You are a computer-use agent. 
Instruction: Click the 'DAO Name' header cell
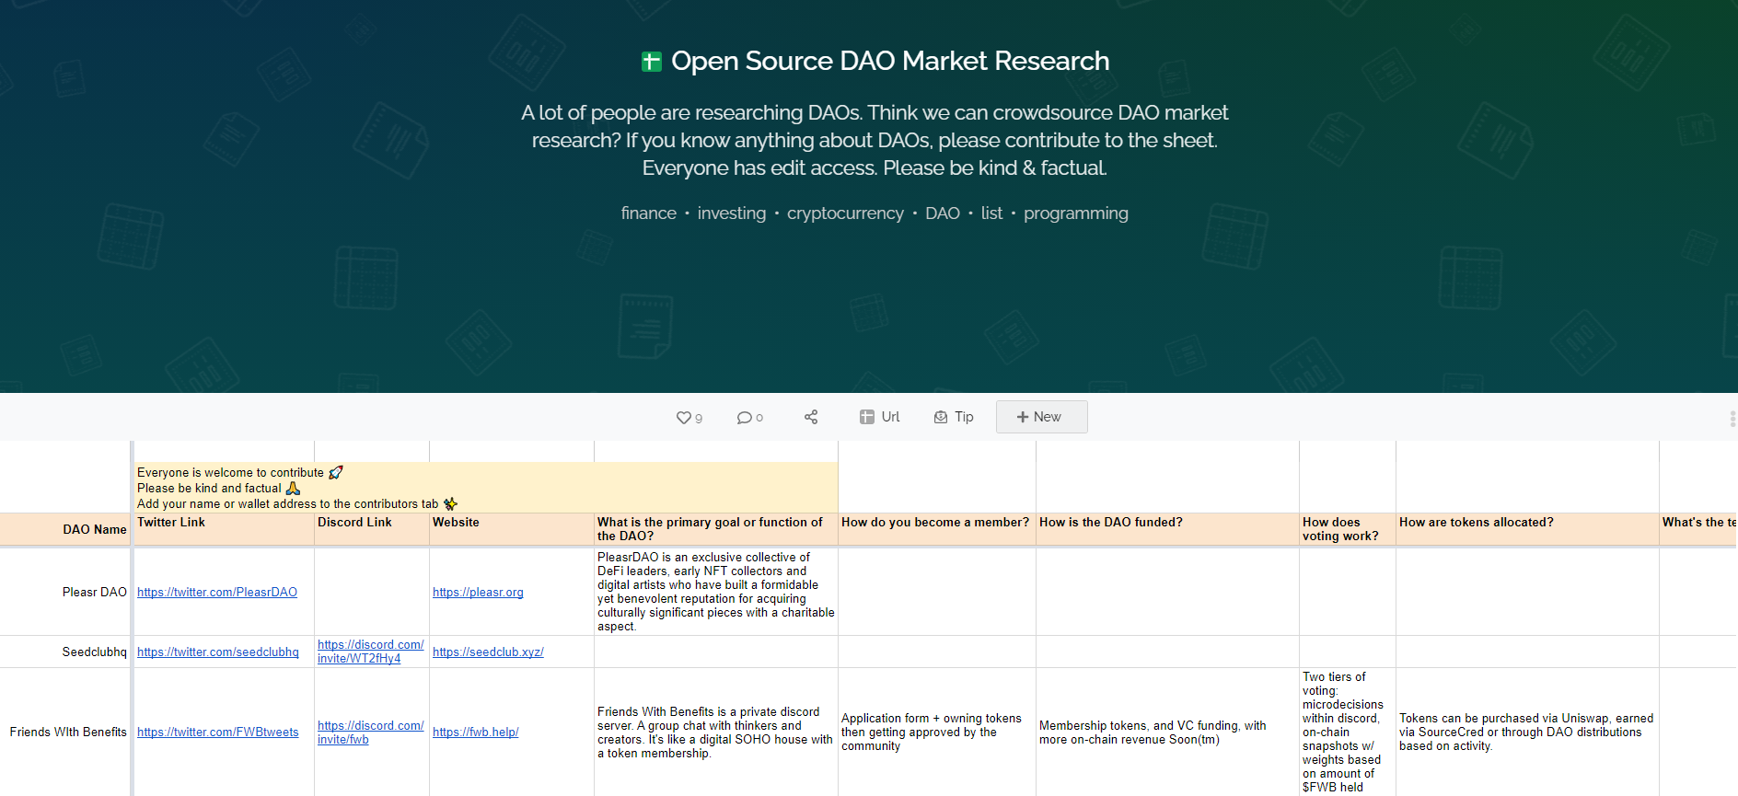click(65, 529)
